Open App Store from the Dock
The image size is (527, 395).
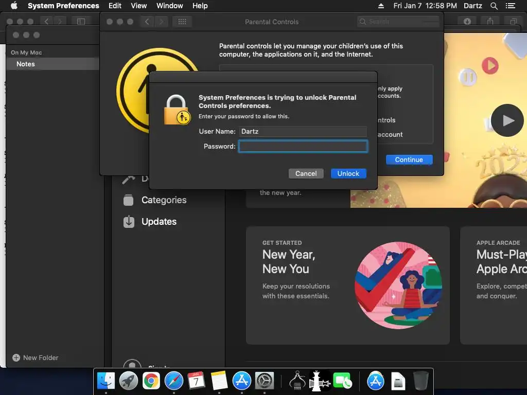(242, 381)
